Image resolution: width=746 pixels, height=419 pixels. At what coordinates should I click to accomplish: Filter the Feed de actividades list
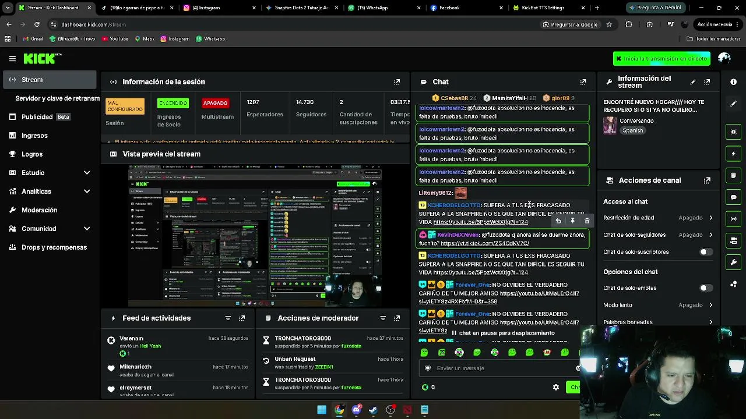pyautogui.click(x=228, y=318)
